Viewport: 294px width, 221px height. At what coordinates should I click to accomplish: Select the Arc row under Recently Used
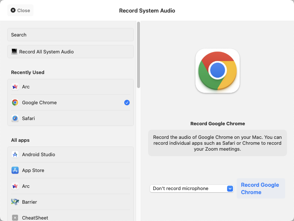point(71,87)
